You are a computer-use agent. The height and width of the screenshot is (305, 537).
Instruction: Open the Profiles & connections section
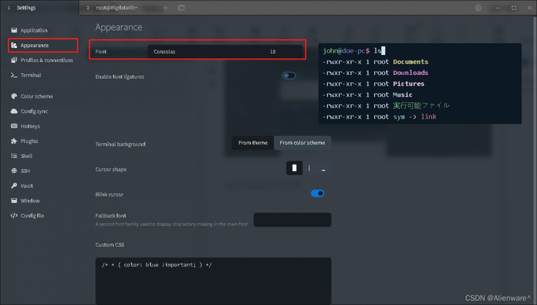click(47, 60)
